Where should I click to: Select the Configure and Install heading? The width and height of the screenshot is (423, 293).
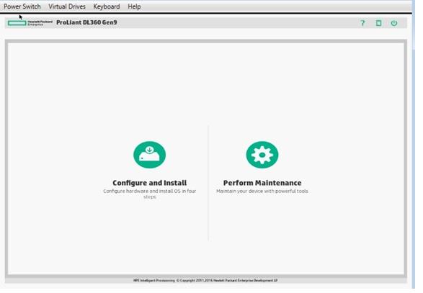point(149,183)
